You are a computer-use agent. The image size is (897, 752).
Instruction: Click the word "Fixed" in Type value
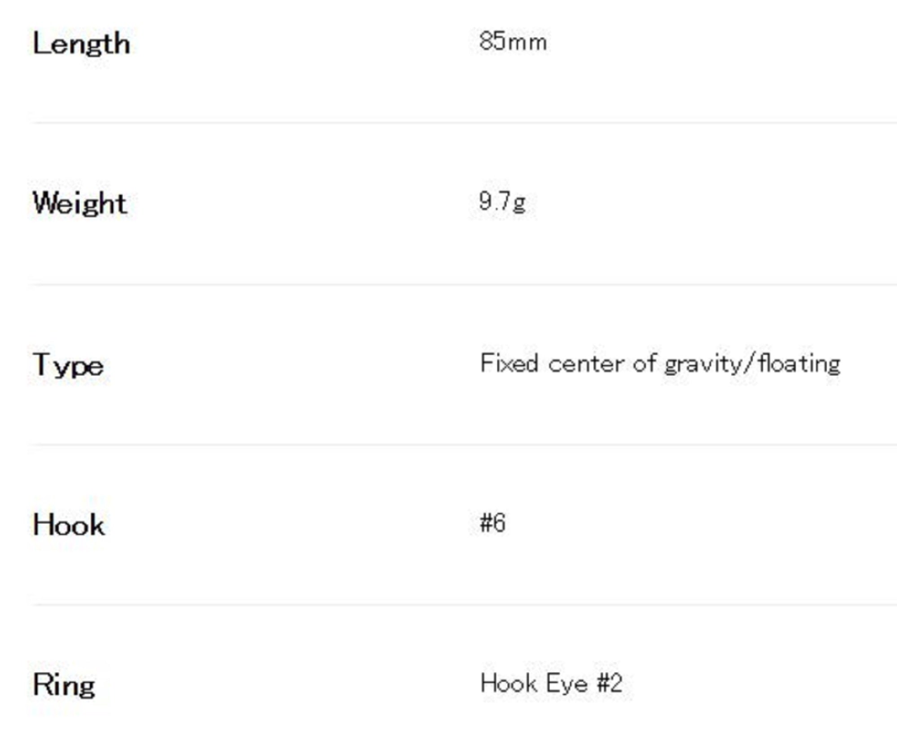coord(509,363)
